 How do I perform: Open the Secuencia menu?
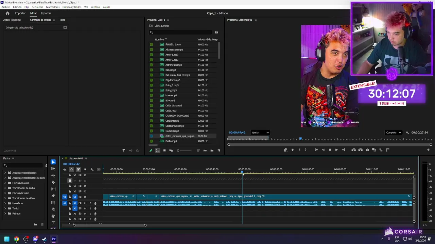[x=37, y=7]
